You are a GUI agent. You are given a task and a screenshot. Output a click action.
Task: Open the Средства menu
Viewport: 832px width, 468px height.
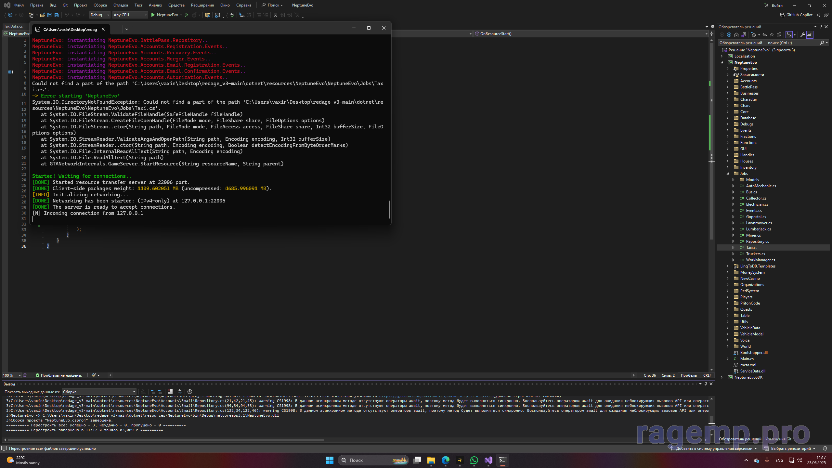[176, 5]
